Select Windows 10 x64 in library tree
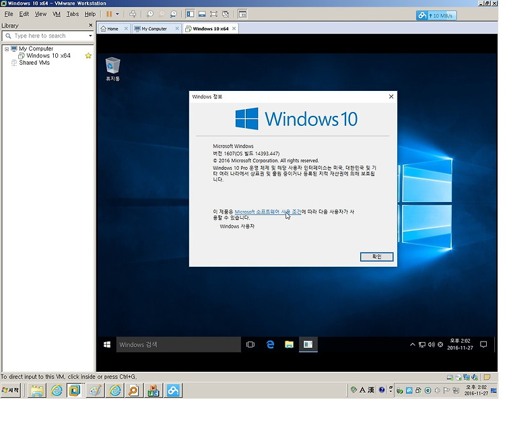 [48, 56]
